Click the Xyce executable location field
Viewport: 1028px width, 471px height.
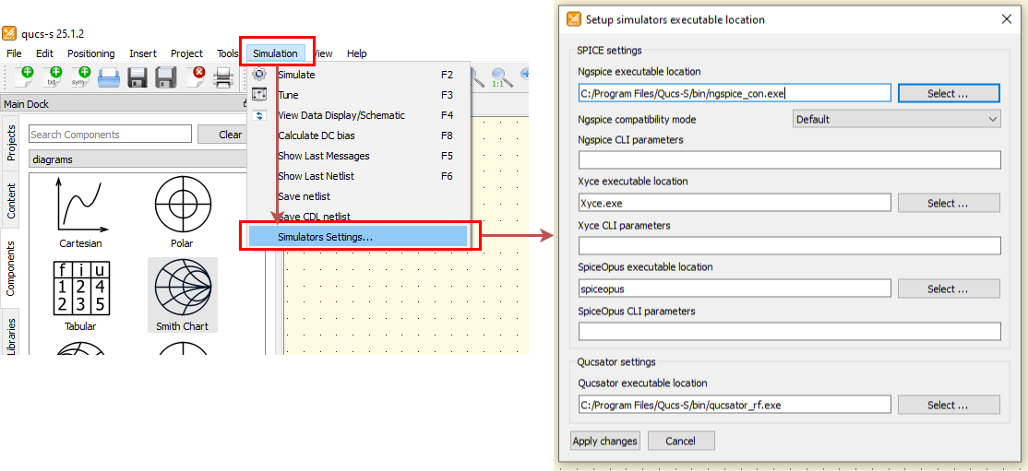[x=735, y=203]
